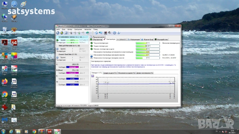
Task: Select the fourth graph tab on the right
Action: coord(145,73)
